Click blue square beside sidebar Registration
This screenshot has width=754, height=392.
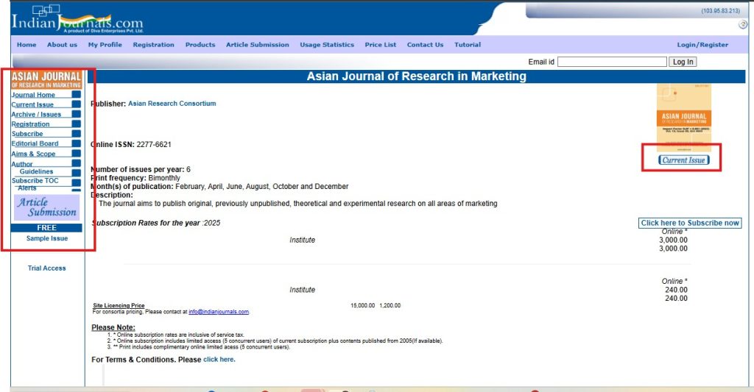coord(76,124)
